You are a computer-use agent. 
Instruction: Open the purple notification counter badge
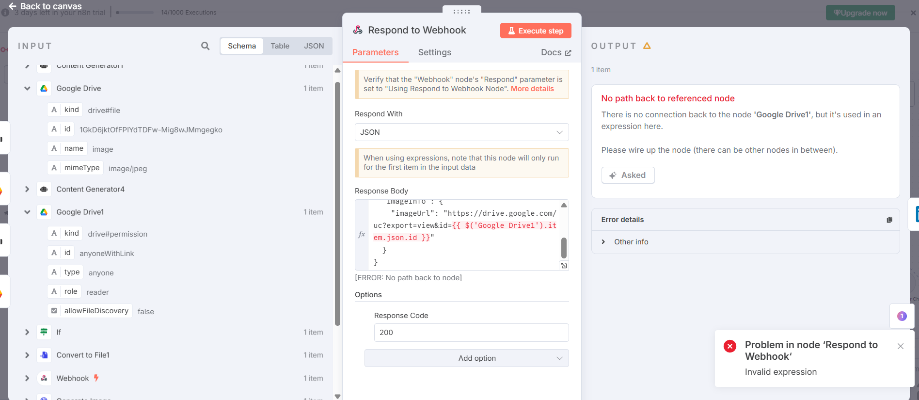click(902, 316)
